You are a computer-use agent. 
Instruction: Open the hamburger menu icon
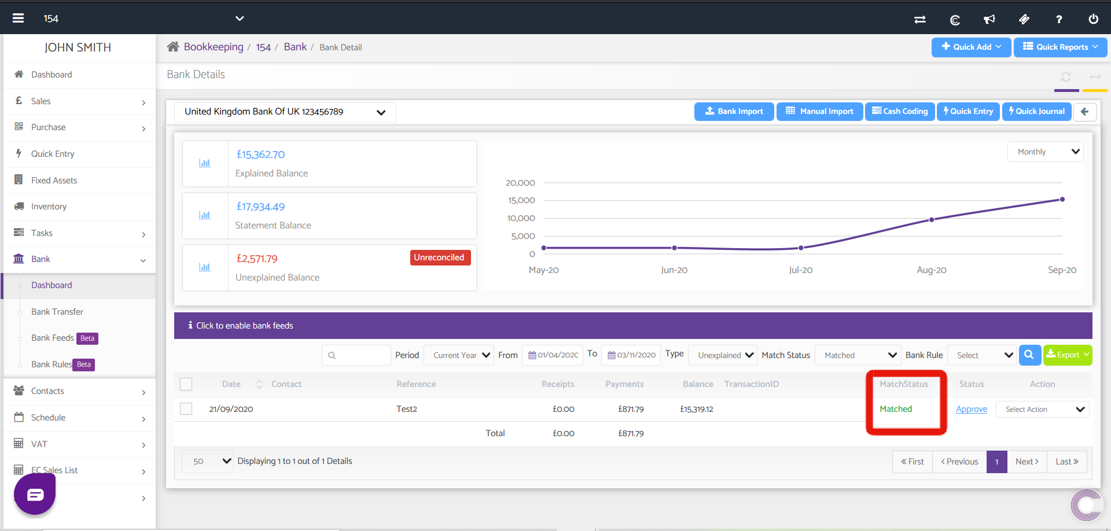coord(18,19)
